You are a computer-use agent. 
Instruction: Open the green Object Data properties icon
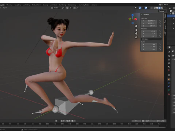(169, 90)
